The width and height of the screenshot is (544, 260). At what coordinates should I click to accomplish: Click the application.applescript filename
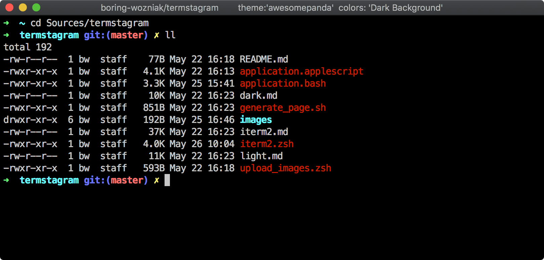tap(301, 72)
